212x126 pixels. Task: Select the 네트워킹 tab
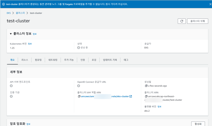pyautogui.click(x=53, y=60)
